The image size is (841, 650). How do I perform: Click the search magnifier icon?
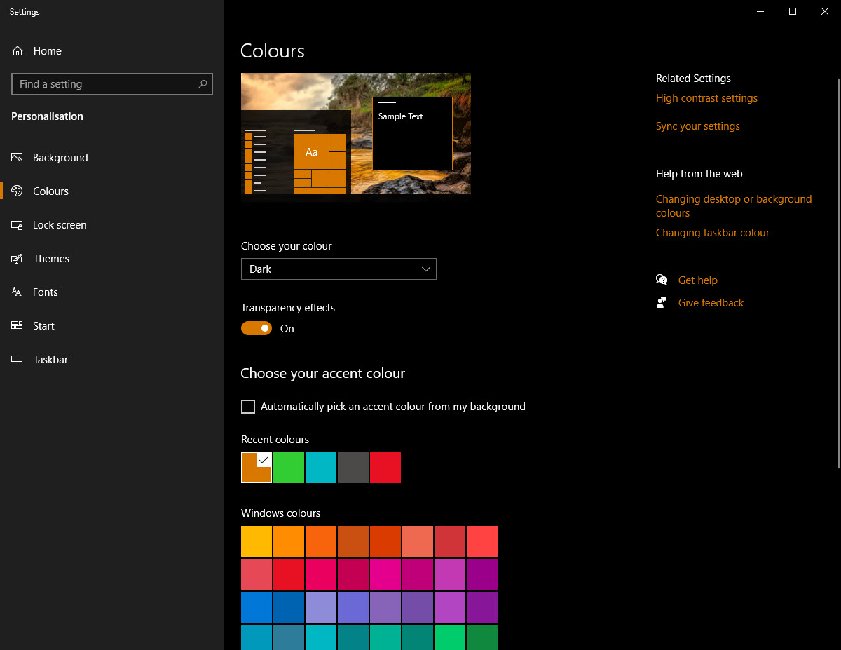(x=203, y=84)
